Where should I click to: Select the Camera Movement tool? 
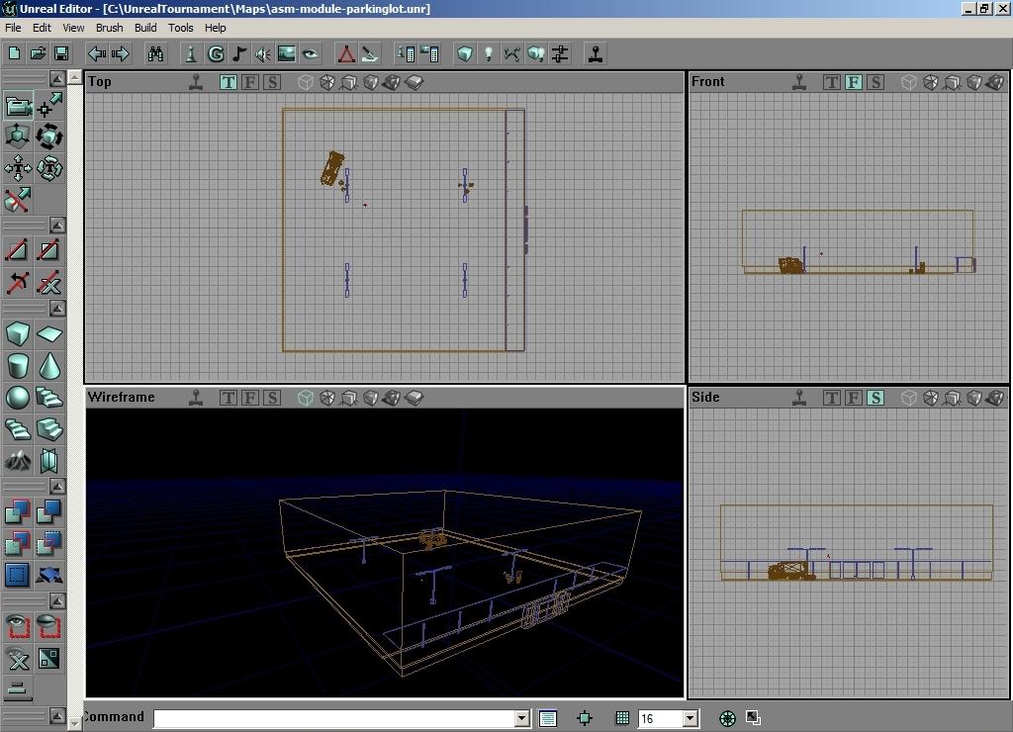[x=18, y=105]
